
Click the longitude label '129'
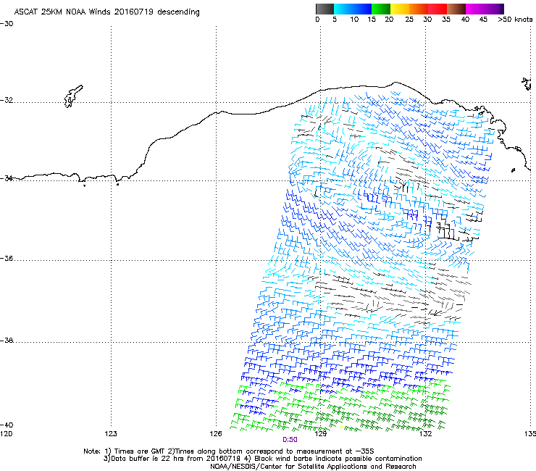(320, 434)
